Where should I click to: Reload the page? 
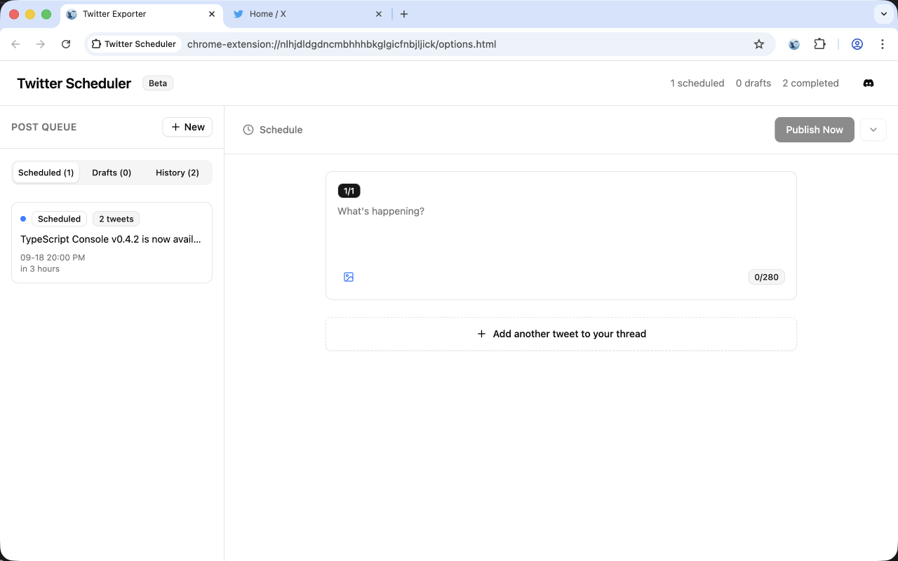coord(66,44)
